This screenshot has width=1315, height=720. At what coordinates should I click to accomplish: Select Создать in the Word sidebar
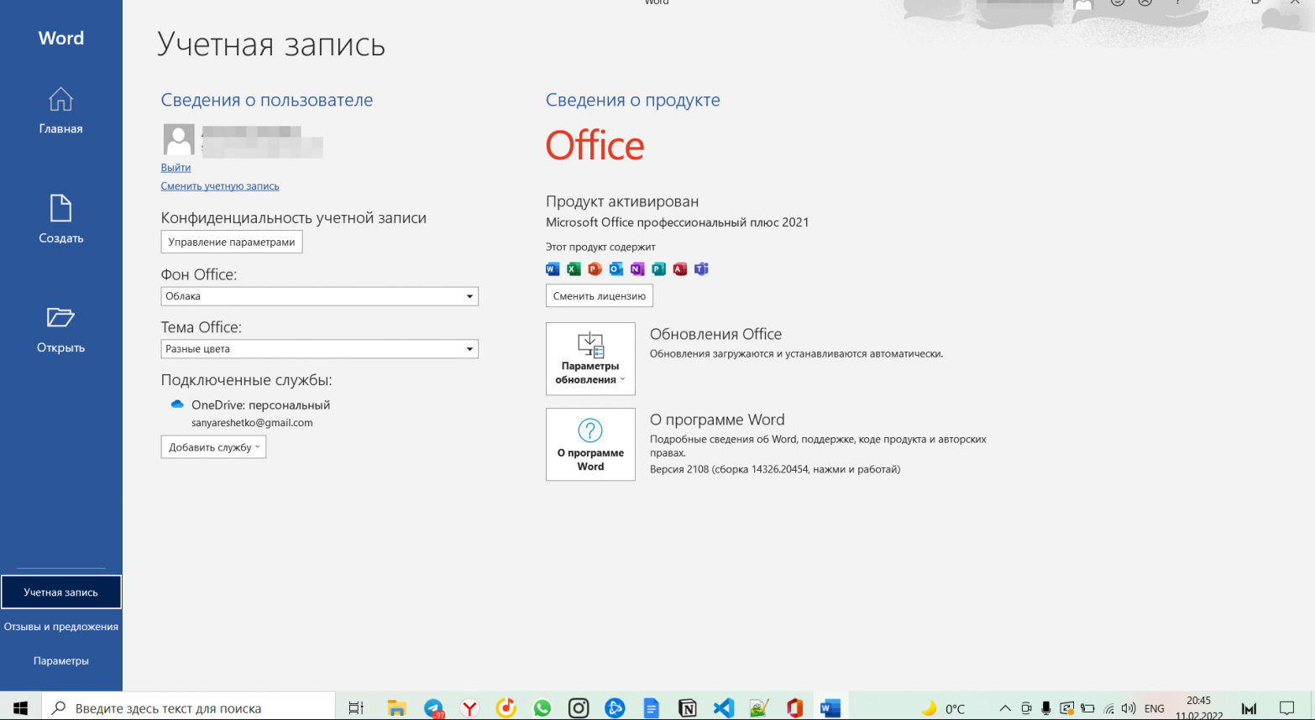tap(60, 219)
